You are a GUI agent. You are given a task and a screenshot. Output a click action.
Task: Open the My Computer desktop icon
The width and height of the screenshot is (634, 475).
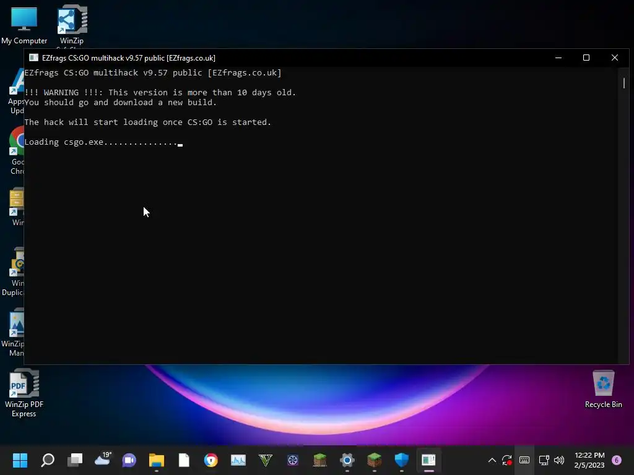pyautogui.click(x=24, y=25)
